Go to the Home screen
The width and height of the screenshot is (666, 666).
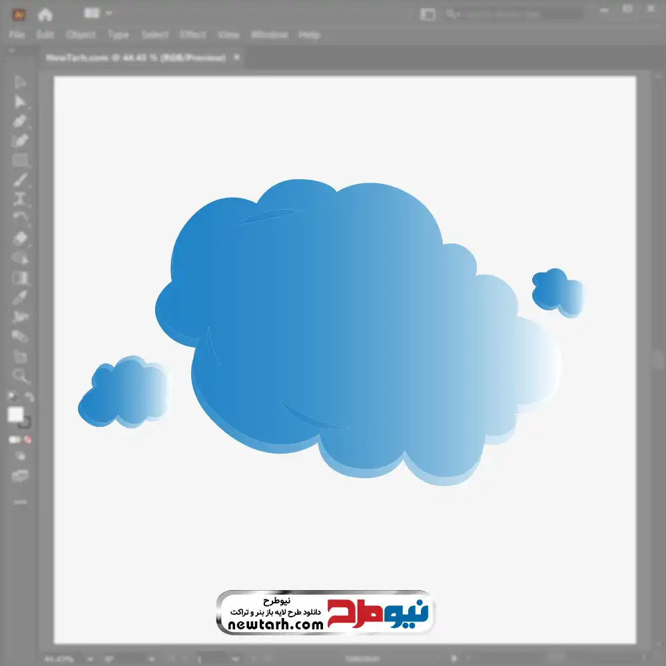(x=45, y=14)
